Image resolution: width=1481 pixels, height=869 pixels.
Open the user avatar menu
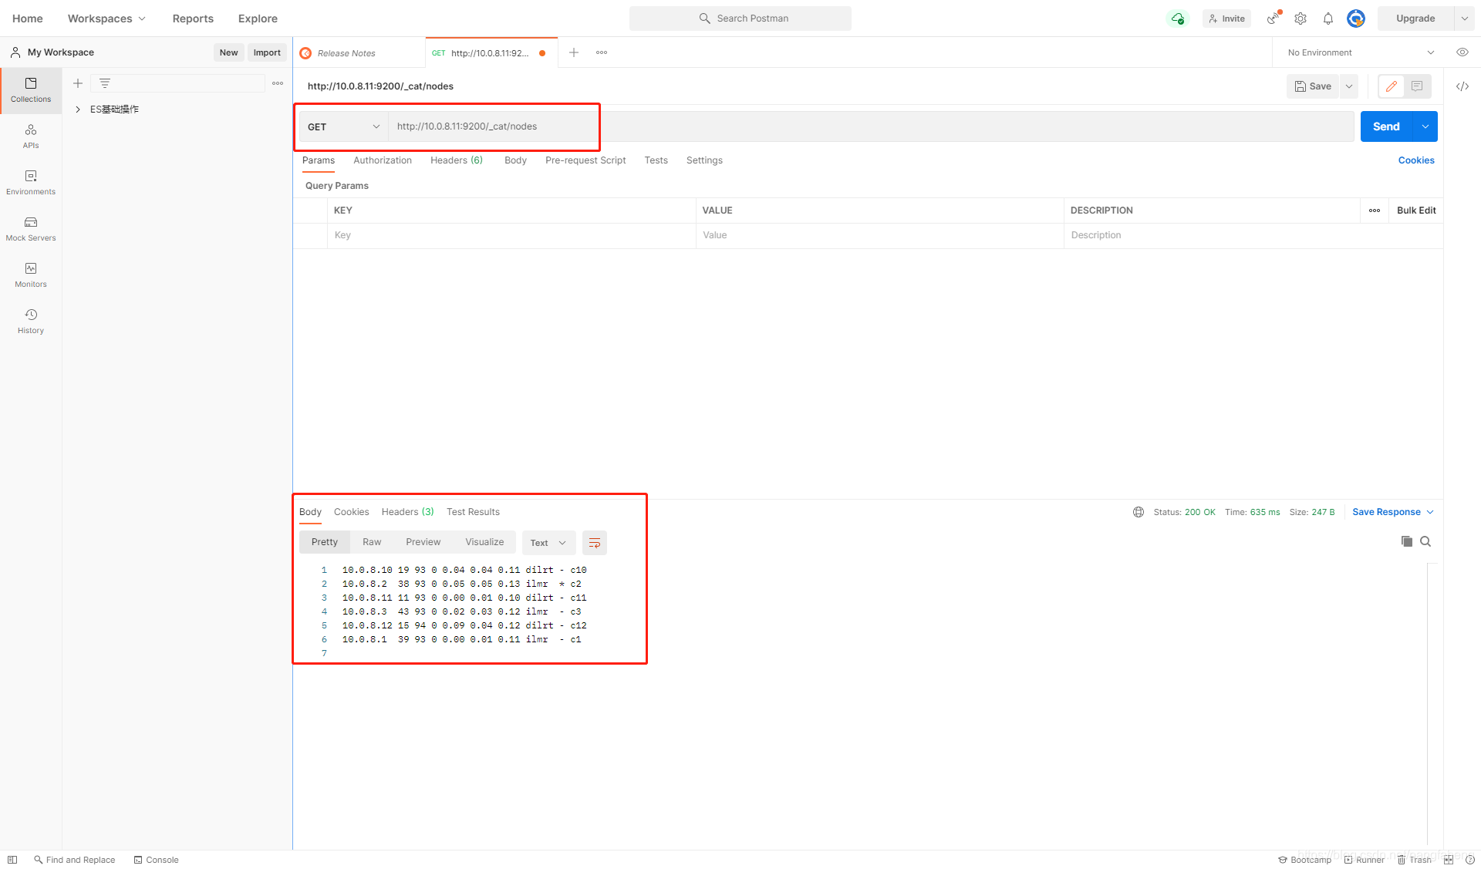1356,19
